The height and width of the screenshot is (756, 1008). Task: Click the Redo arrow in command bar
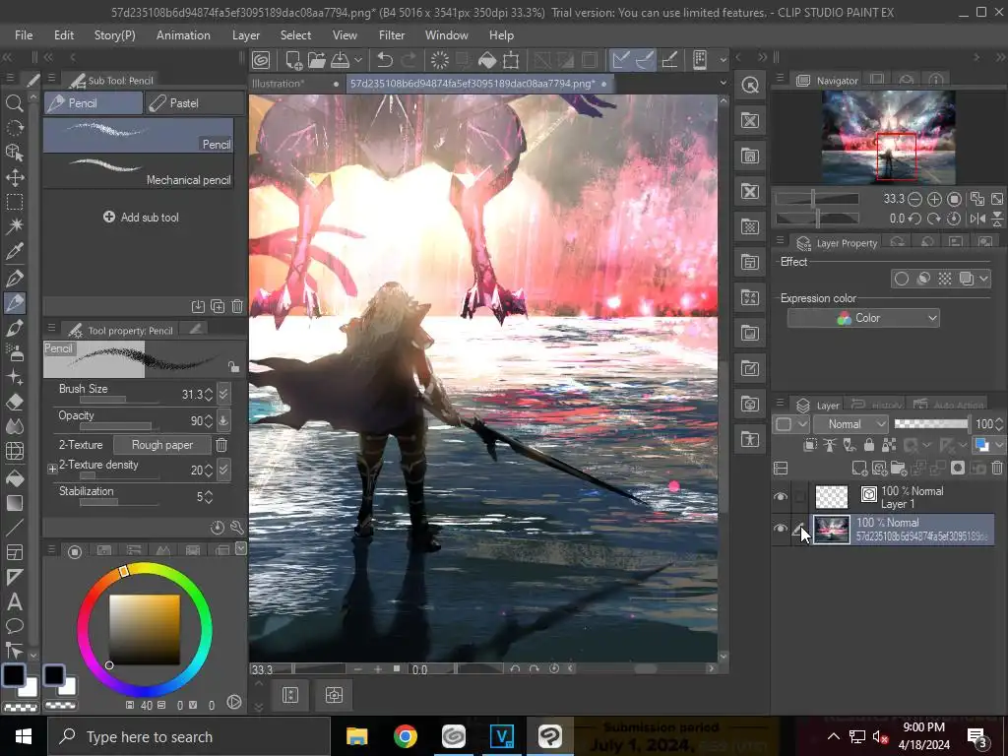tap(409, 60)
